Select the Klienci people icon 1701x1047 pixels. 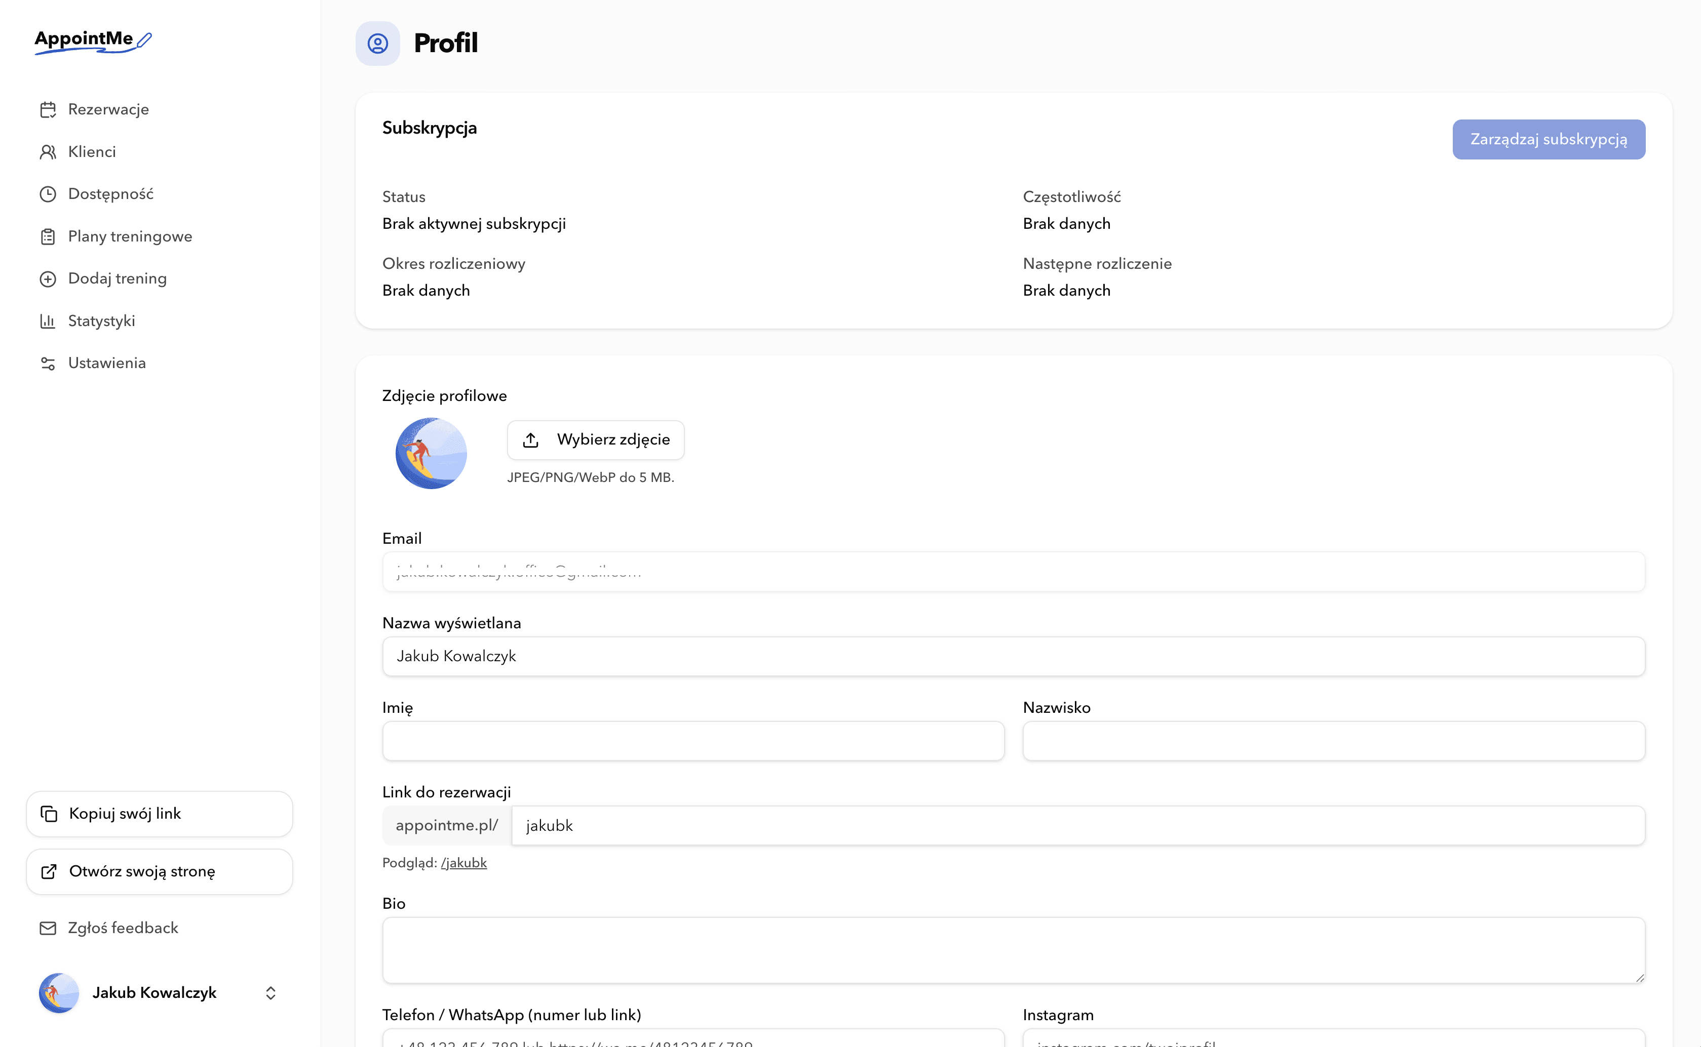(48, 152)
